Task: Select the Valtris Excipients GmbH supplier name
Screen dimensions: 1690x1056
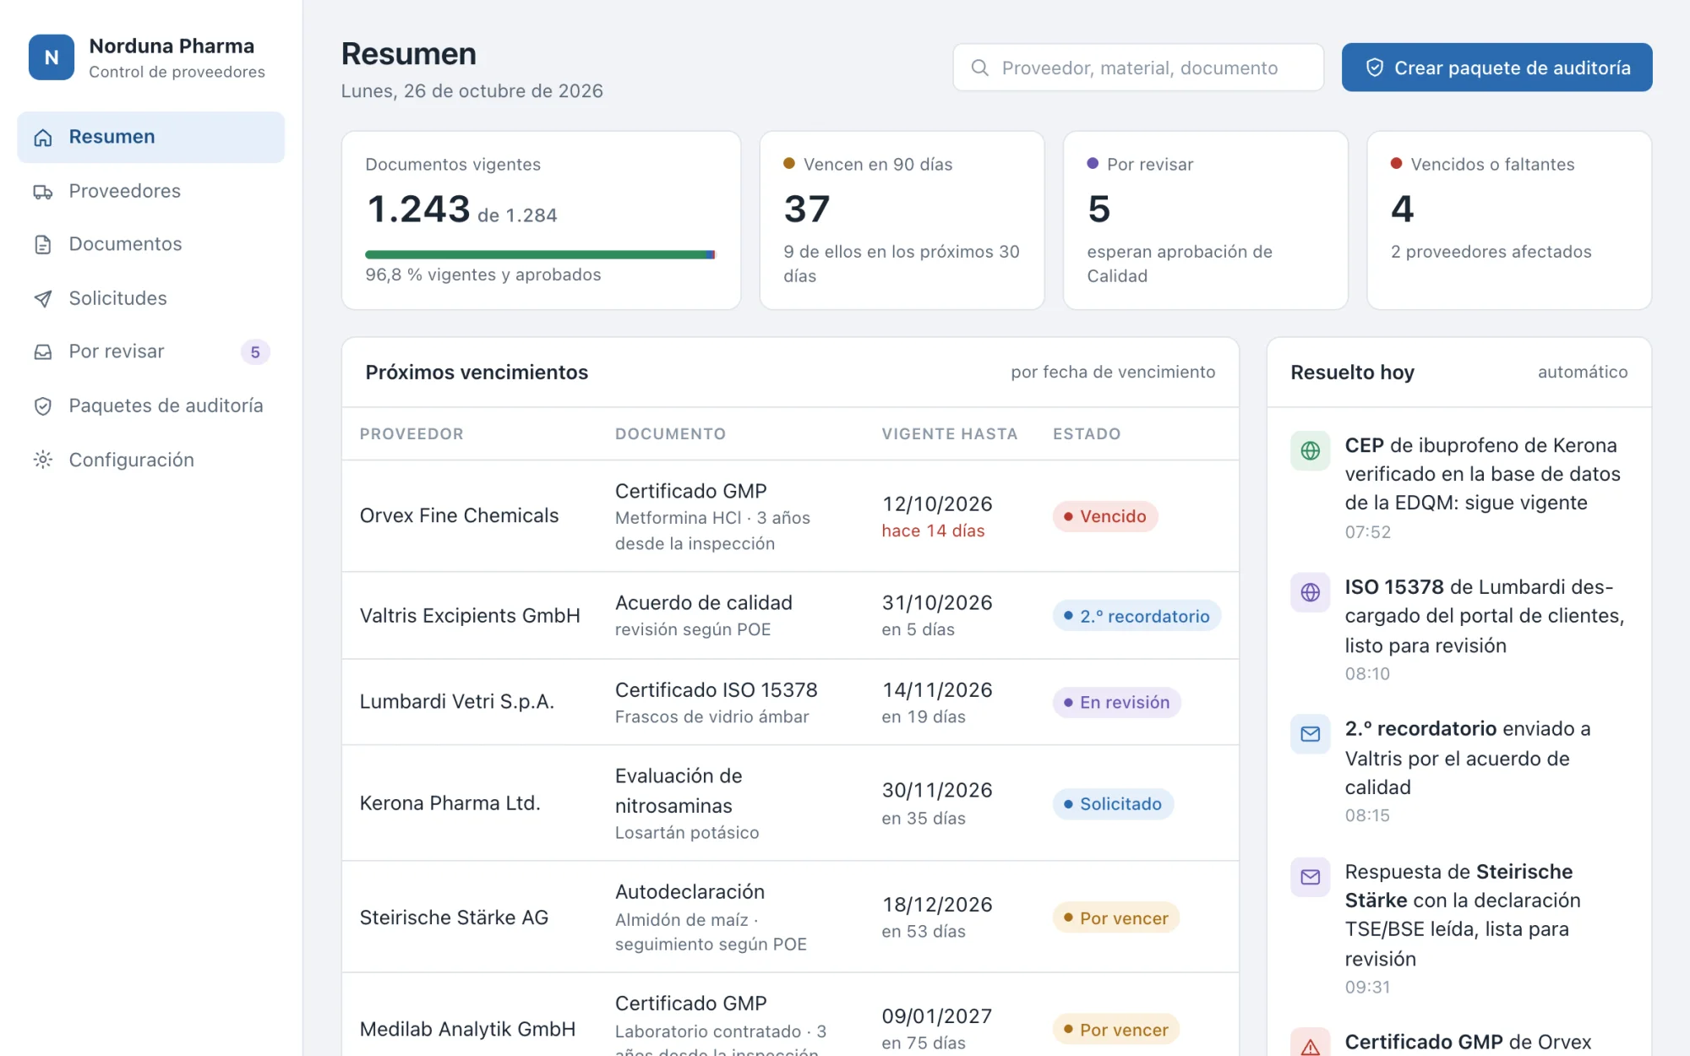Action: 470,615
